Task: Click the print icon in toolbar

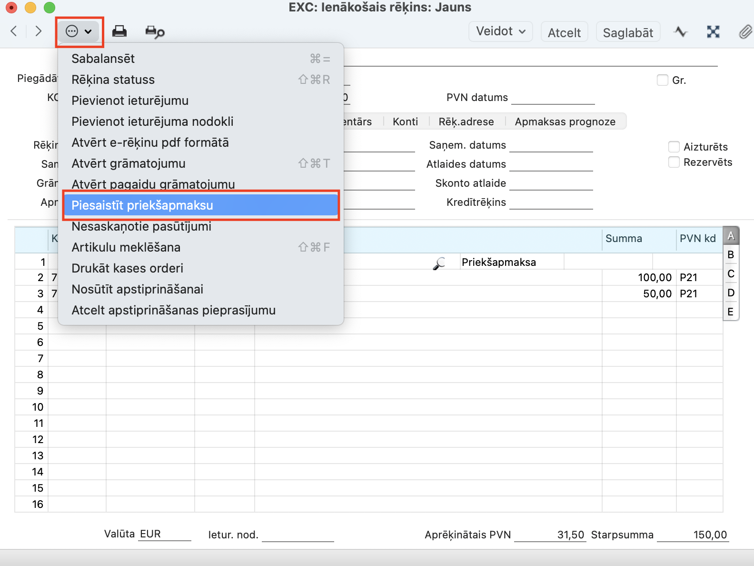Action: [119, 31]
